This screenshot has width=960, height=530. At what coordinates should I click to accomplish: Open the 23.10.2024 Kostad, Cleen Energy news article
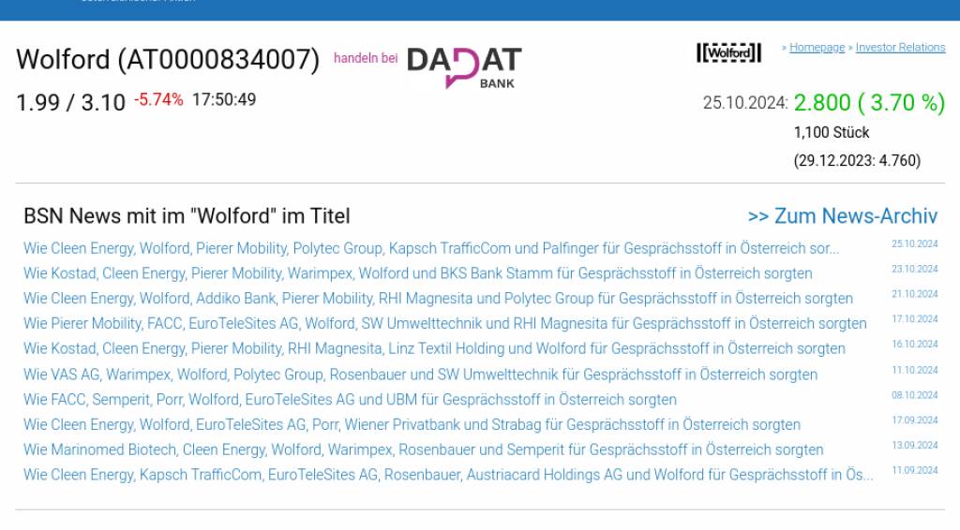(418, 274)
